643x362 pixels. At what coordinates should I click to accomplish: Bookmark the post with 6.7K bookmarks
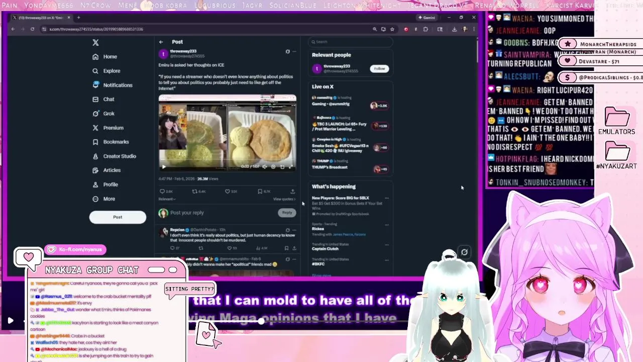pos(264,192)
